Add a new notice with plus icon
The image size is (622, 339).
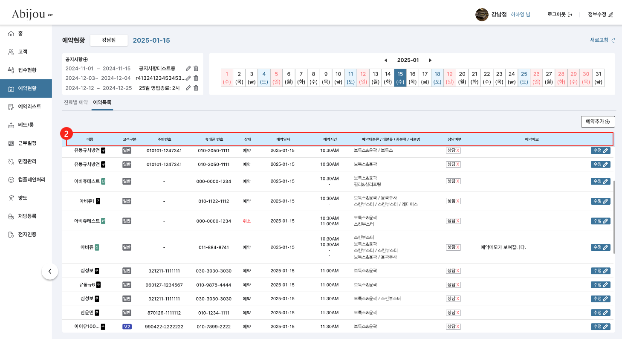(x=85, y=60)
